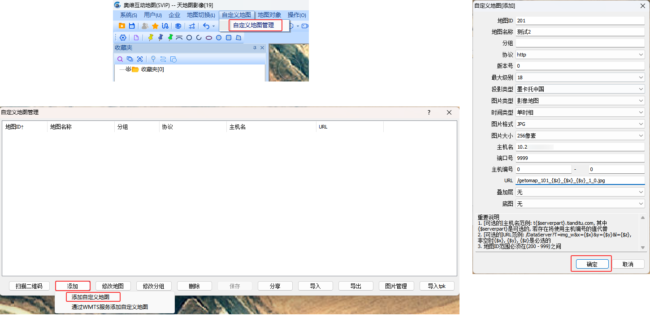The image size is (650, 317).
Task: Select the yellow pushpin marker tool
Action: 151,38
